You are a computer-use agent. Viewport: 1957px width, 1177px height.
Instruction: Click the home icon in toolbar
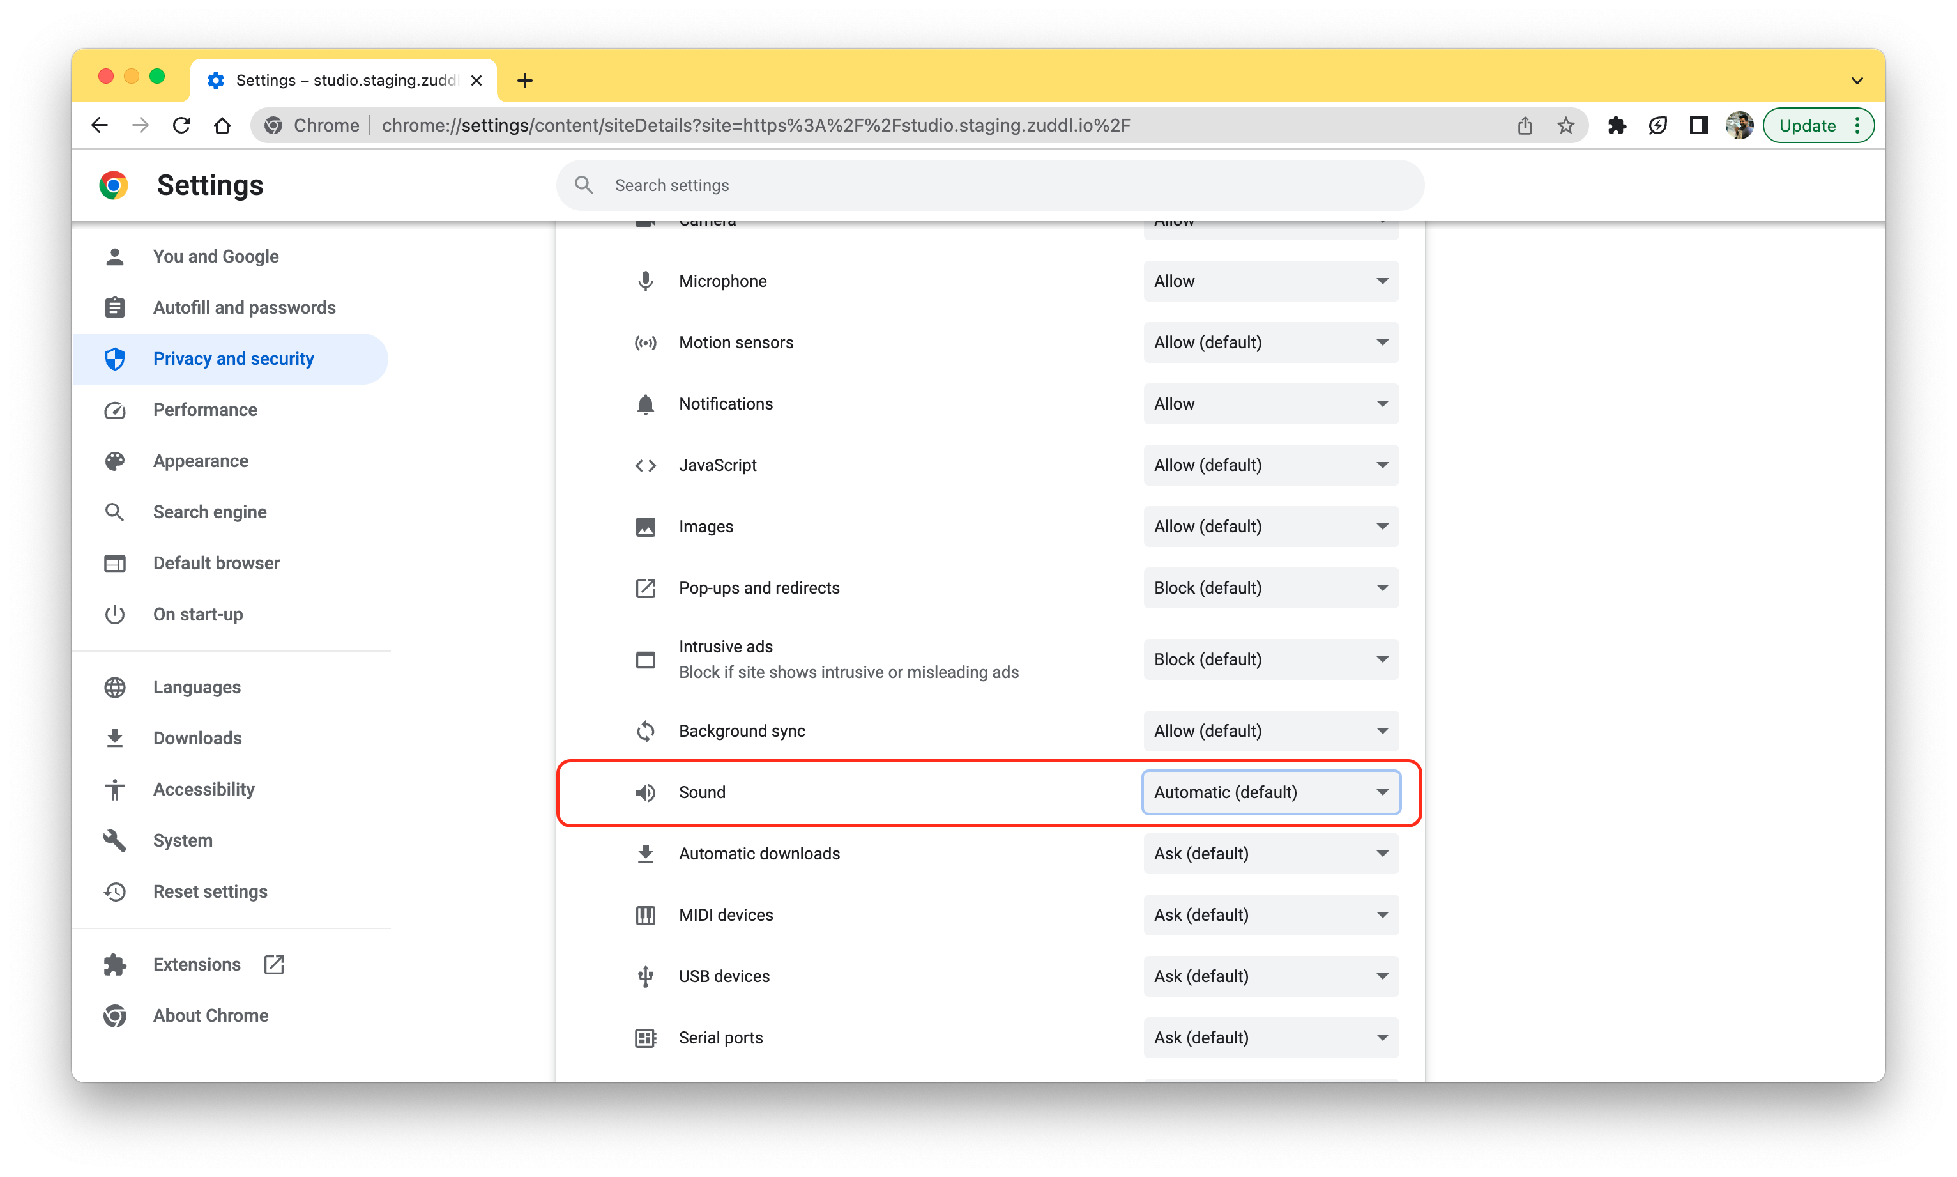point(222,125)
